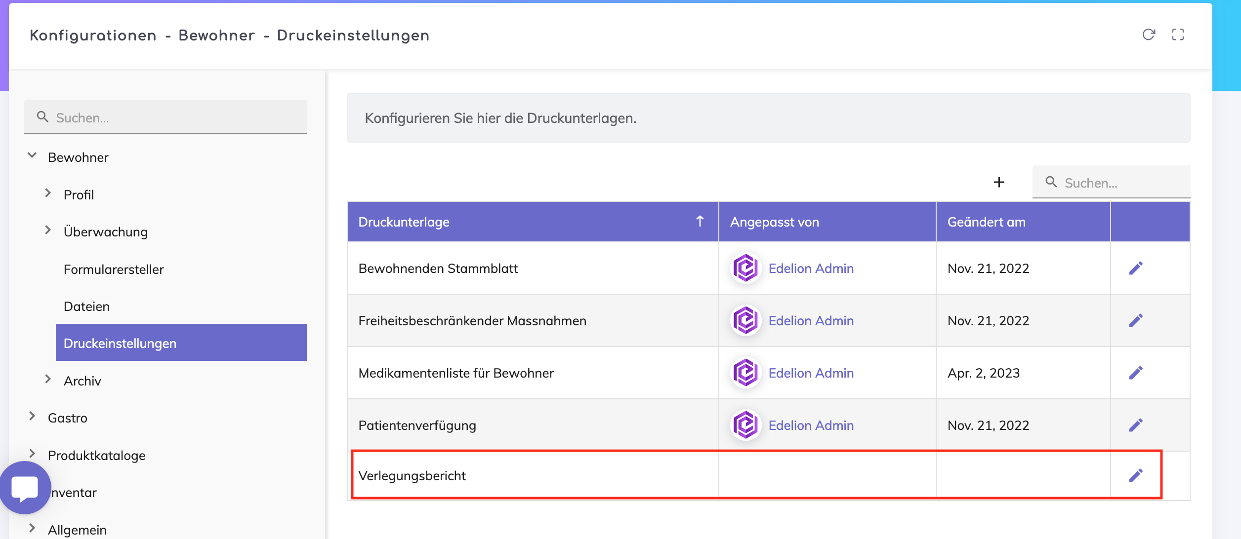Expand the Archiv tree node
1241x539 pixels.
(x=48, y=380)
